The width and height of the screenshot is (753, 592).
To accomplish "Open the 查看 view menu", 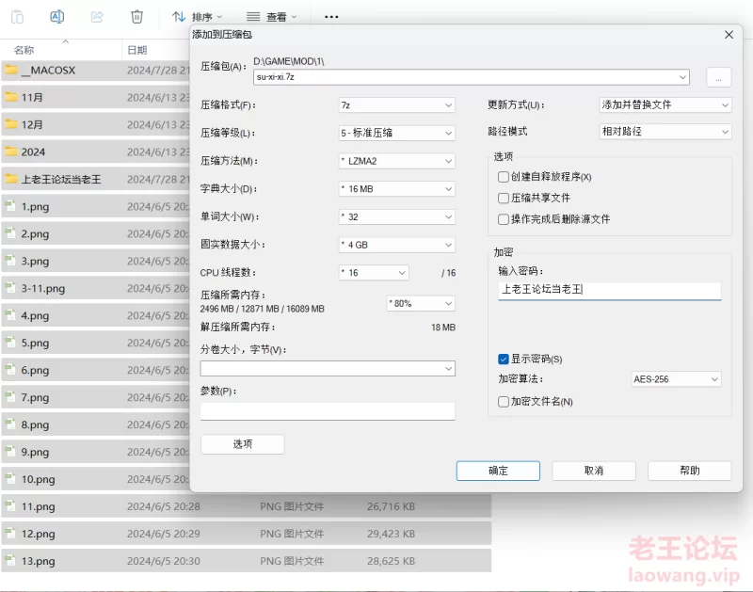I will coord(271,17).
